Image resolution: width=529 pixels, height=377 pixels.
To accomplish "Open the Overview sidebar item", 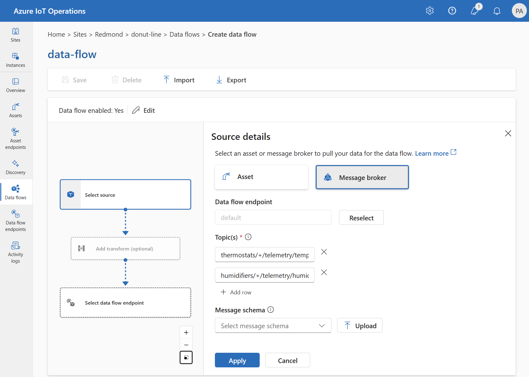I will (16, 85).
